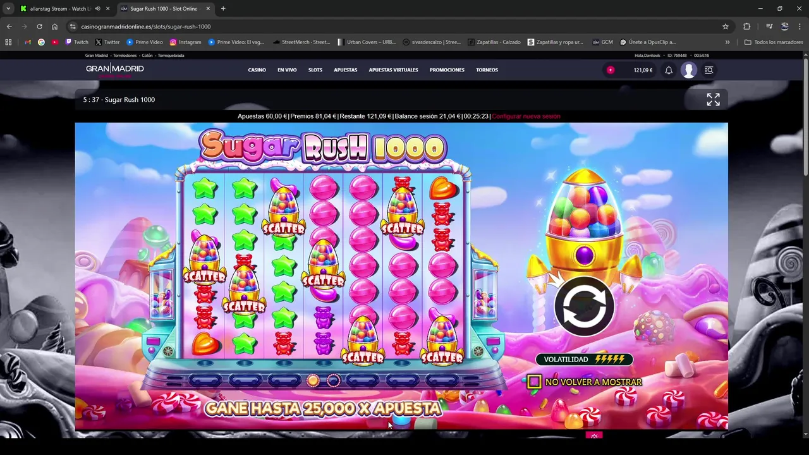Open the Gmail bookmark icon

pos(28,42)
